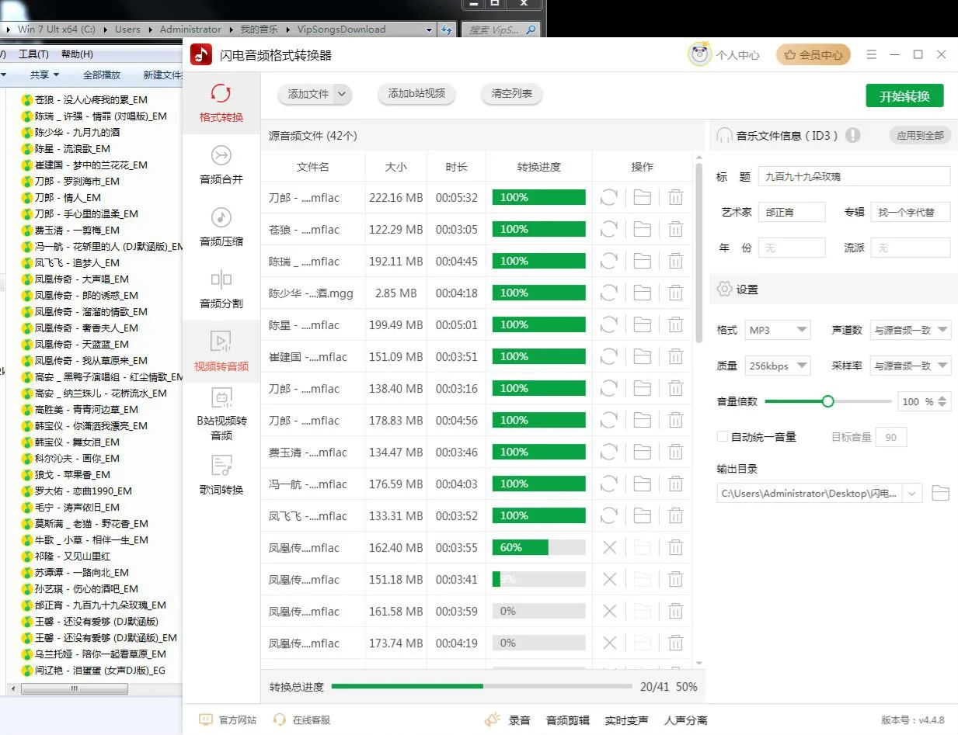Delete the 刀郎 222.16 MB file from list

click(675, 197)
